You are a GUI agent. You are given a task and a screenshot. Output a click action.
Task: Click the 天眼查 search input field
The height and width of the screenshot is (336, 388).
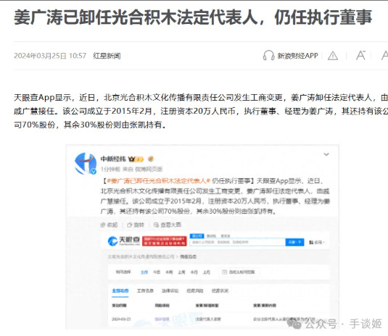click(x=238, y=242)
